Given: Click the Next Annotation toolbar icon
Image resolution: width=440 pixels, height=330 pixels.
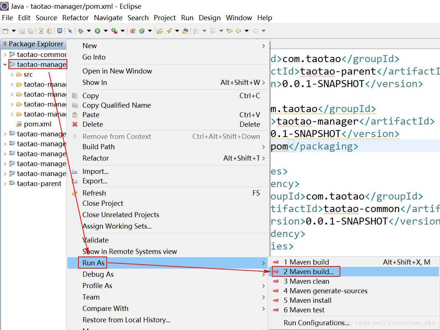Looking at the screenshot, I should [x=196, y=31].
